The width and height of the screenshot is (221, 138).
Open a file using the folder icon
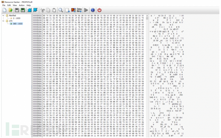(11, 10)
